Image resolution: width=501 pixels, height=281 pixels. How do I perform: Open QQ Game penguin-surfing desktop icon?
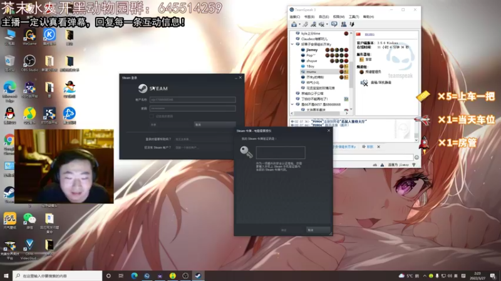[70, 89]
